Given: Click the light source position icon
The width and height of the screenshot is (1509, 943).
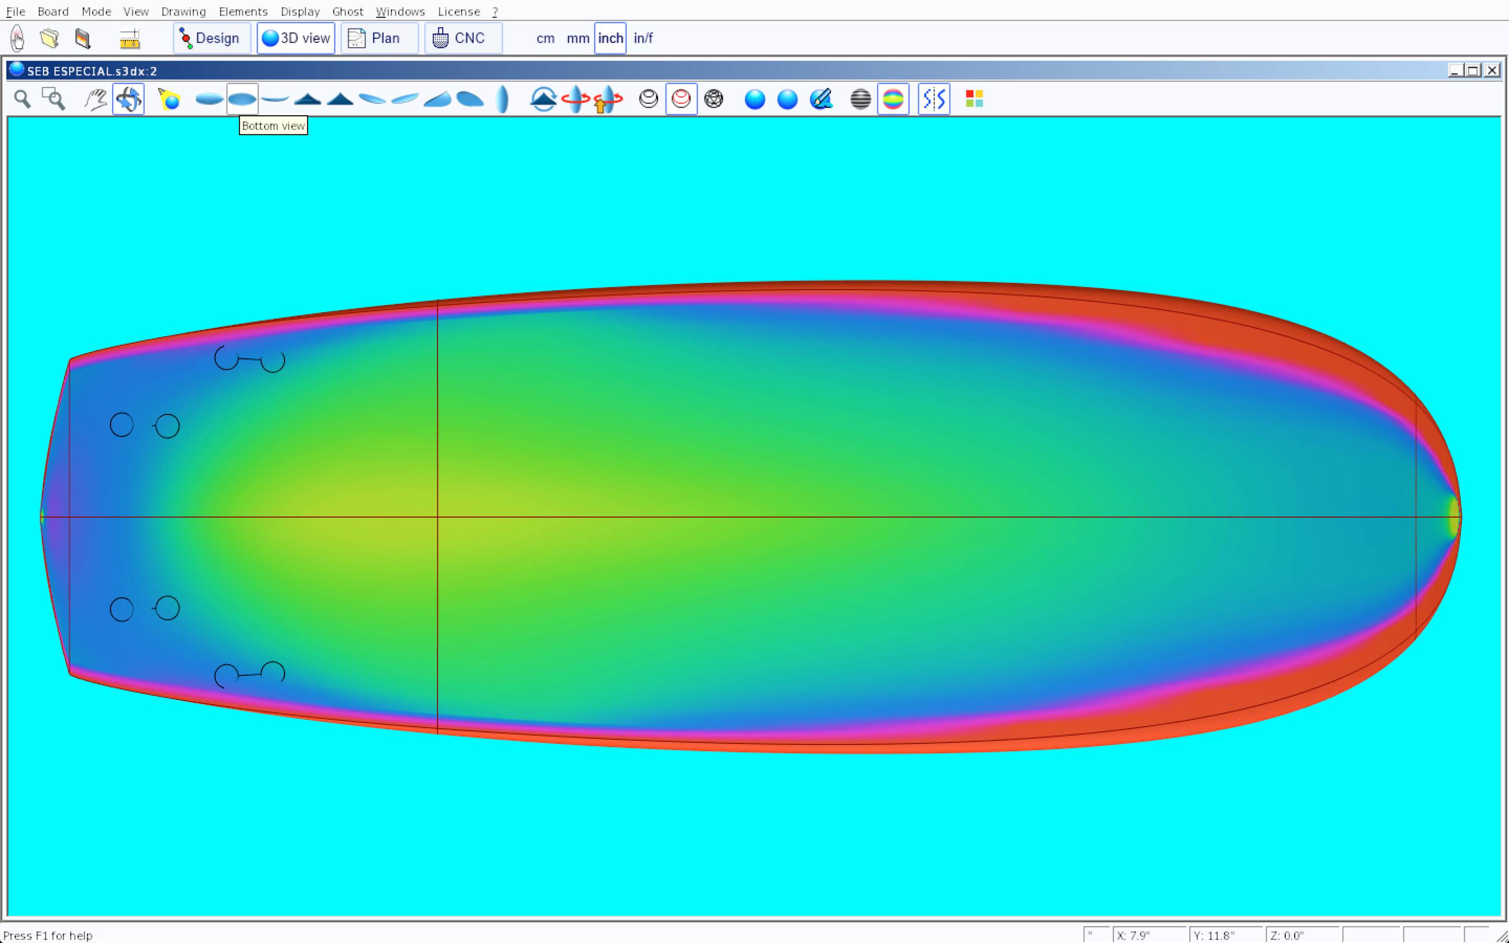Looking at the screenshot, I should click(x=169, y=99).
